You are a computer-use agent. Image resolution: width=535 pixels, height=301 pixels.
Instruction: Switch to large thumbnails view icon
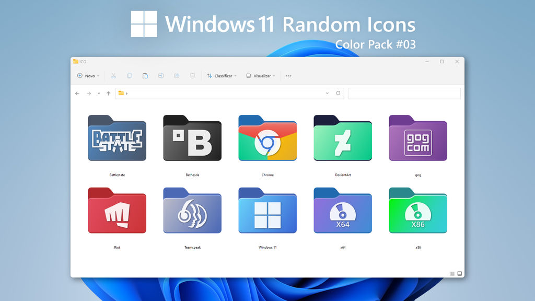[460, 273]
